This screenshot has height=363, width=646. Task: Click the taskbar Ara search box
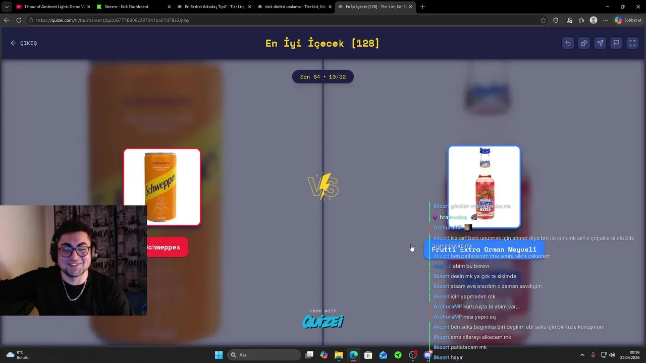pyautogui.click(x=263, y=355)
